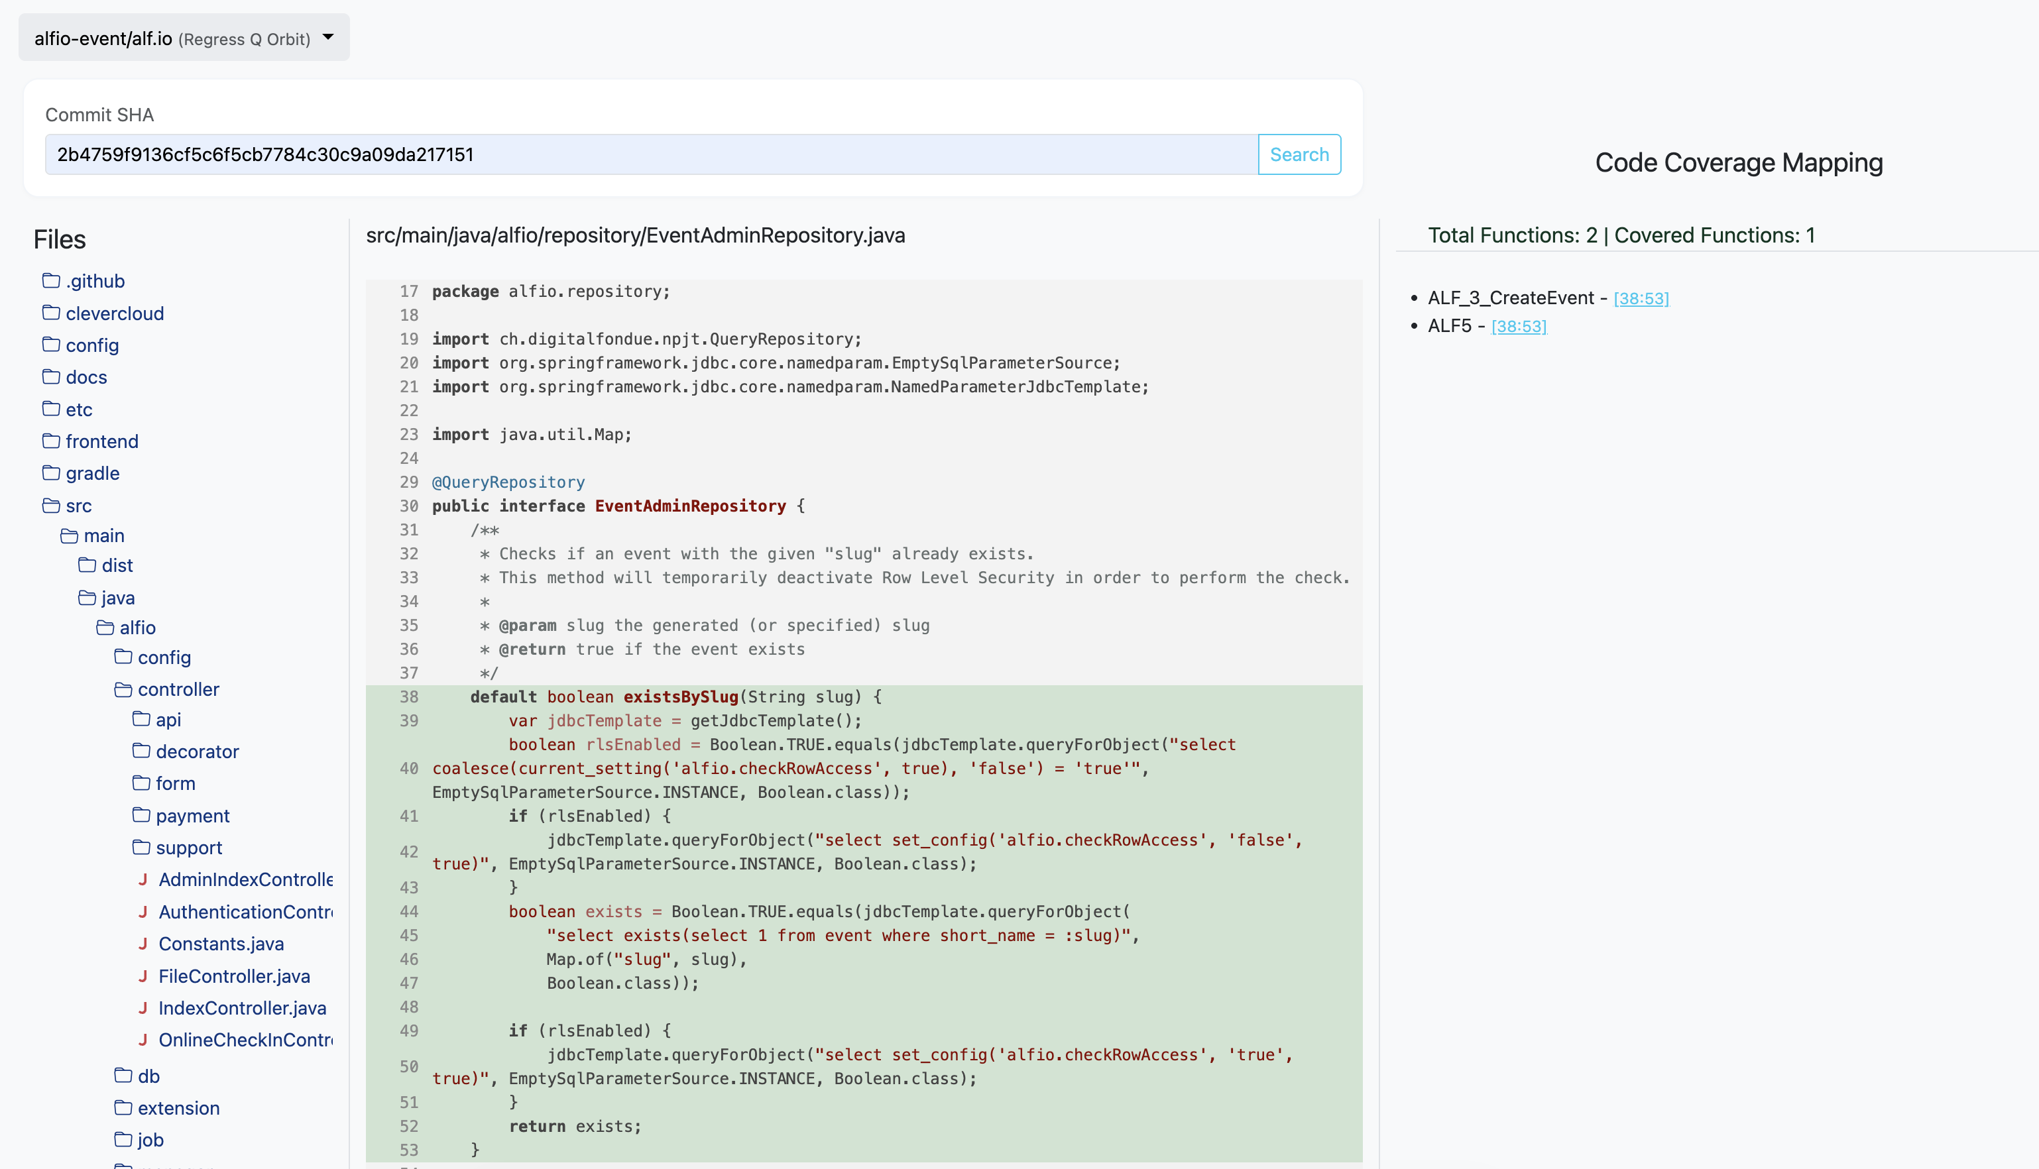The width and height of the screenshot is (2039, 1169).
Task: Click the dist folder icon
Action: [x=87, y=565]
